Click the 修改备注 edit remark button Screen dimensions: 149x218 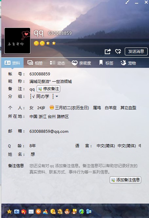point(48,89)
